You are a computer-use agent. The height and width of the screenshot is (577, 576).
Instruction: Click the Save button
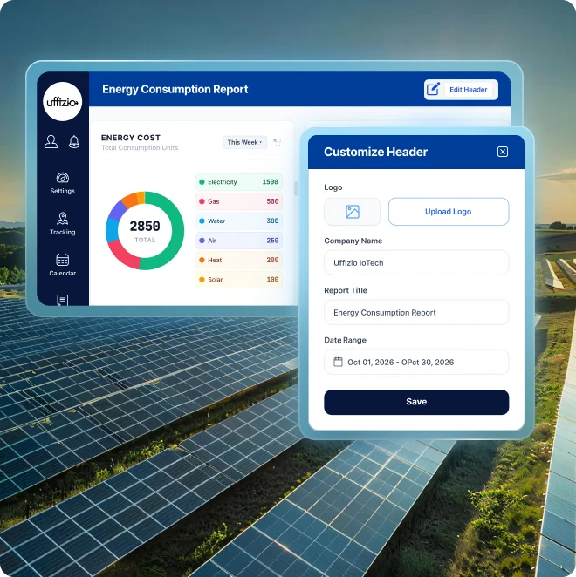[416, 402]
